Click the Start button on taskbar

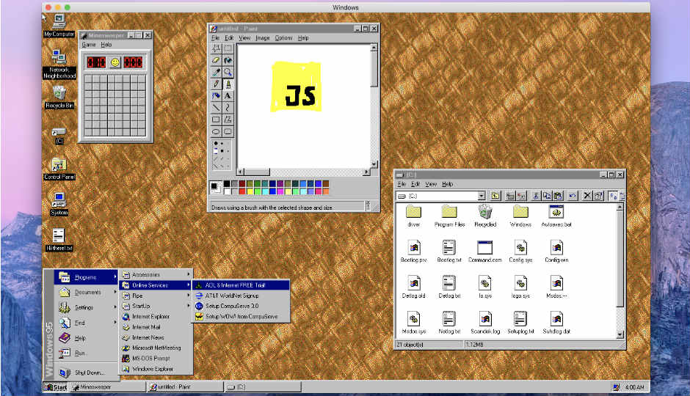click(x=56, y=387)
